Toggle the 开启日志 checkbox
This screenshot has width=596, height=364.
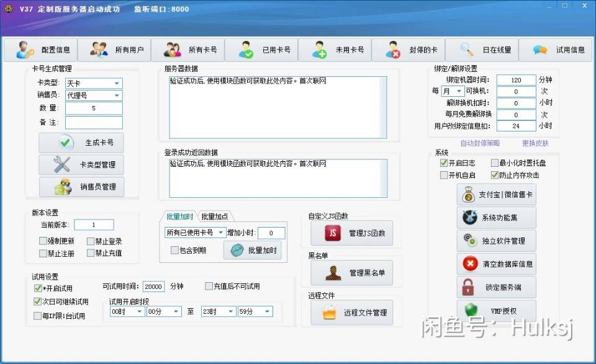coord(443,163)
